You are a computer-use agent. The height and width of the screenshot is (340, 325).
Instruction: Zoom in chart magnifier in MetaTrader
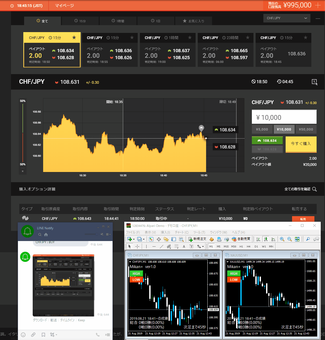click(x=282, y=239)
